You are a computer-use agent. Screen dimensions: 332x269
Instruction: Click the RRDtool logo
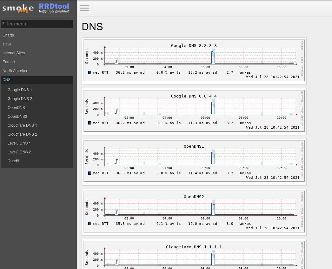coord(54,8)
